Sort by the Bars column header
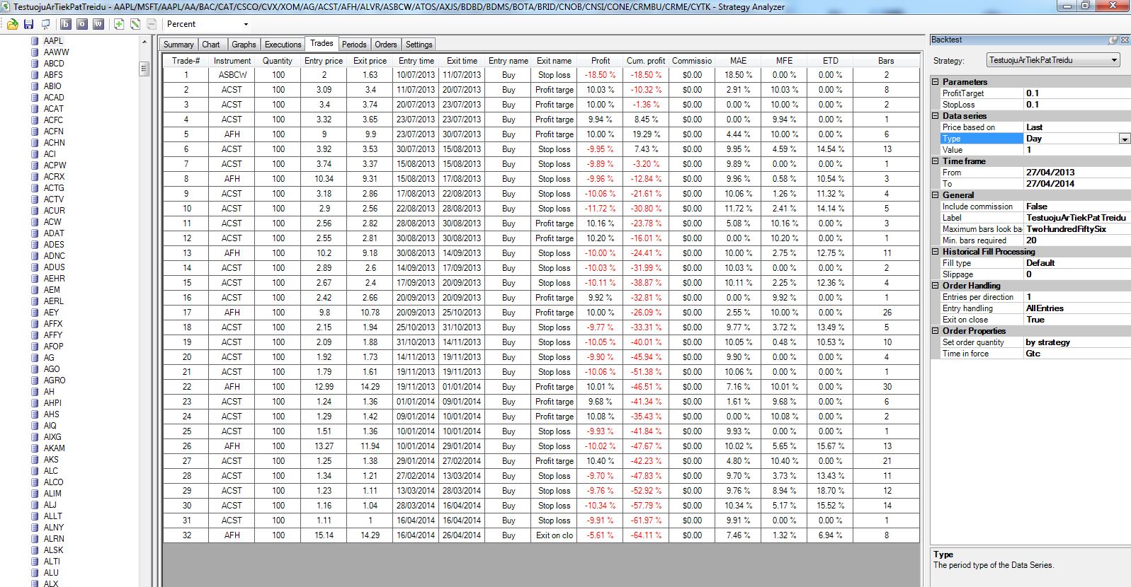The width and height of the screenshot is (1131, 587). [x=886, y=61]
